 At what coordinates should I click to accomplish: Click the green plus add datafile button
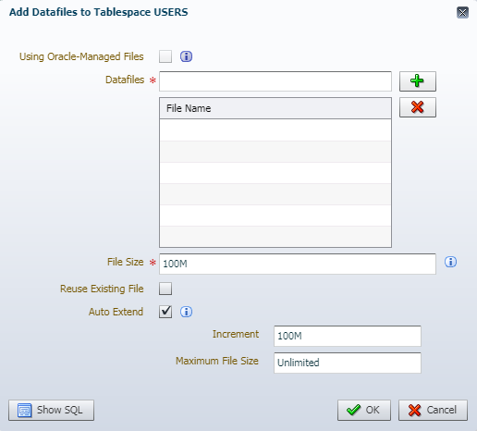[418, 81]
